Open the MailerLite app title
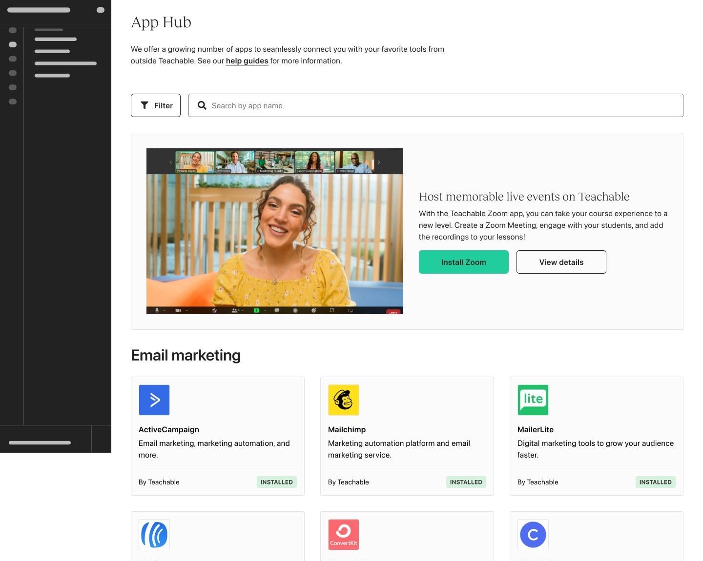703x561 pixels. tap(536, 430)
